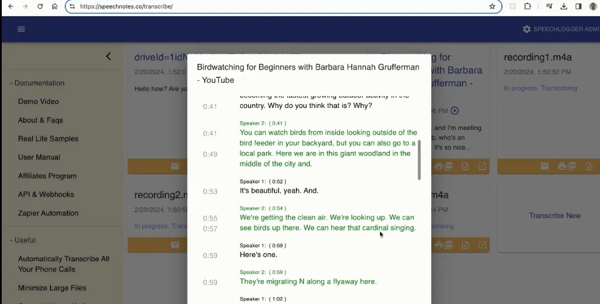This screenshot has width=600, height=304.
Task: Download the Birdwatching card transcript file
Action: coord(465,167)
